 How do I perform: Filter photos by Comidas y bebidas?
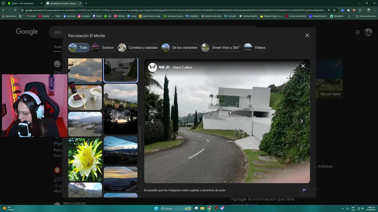[x=139, y=48]
